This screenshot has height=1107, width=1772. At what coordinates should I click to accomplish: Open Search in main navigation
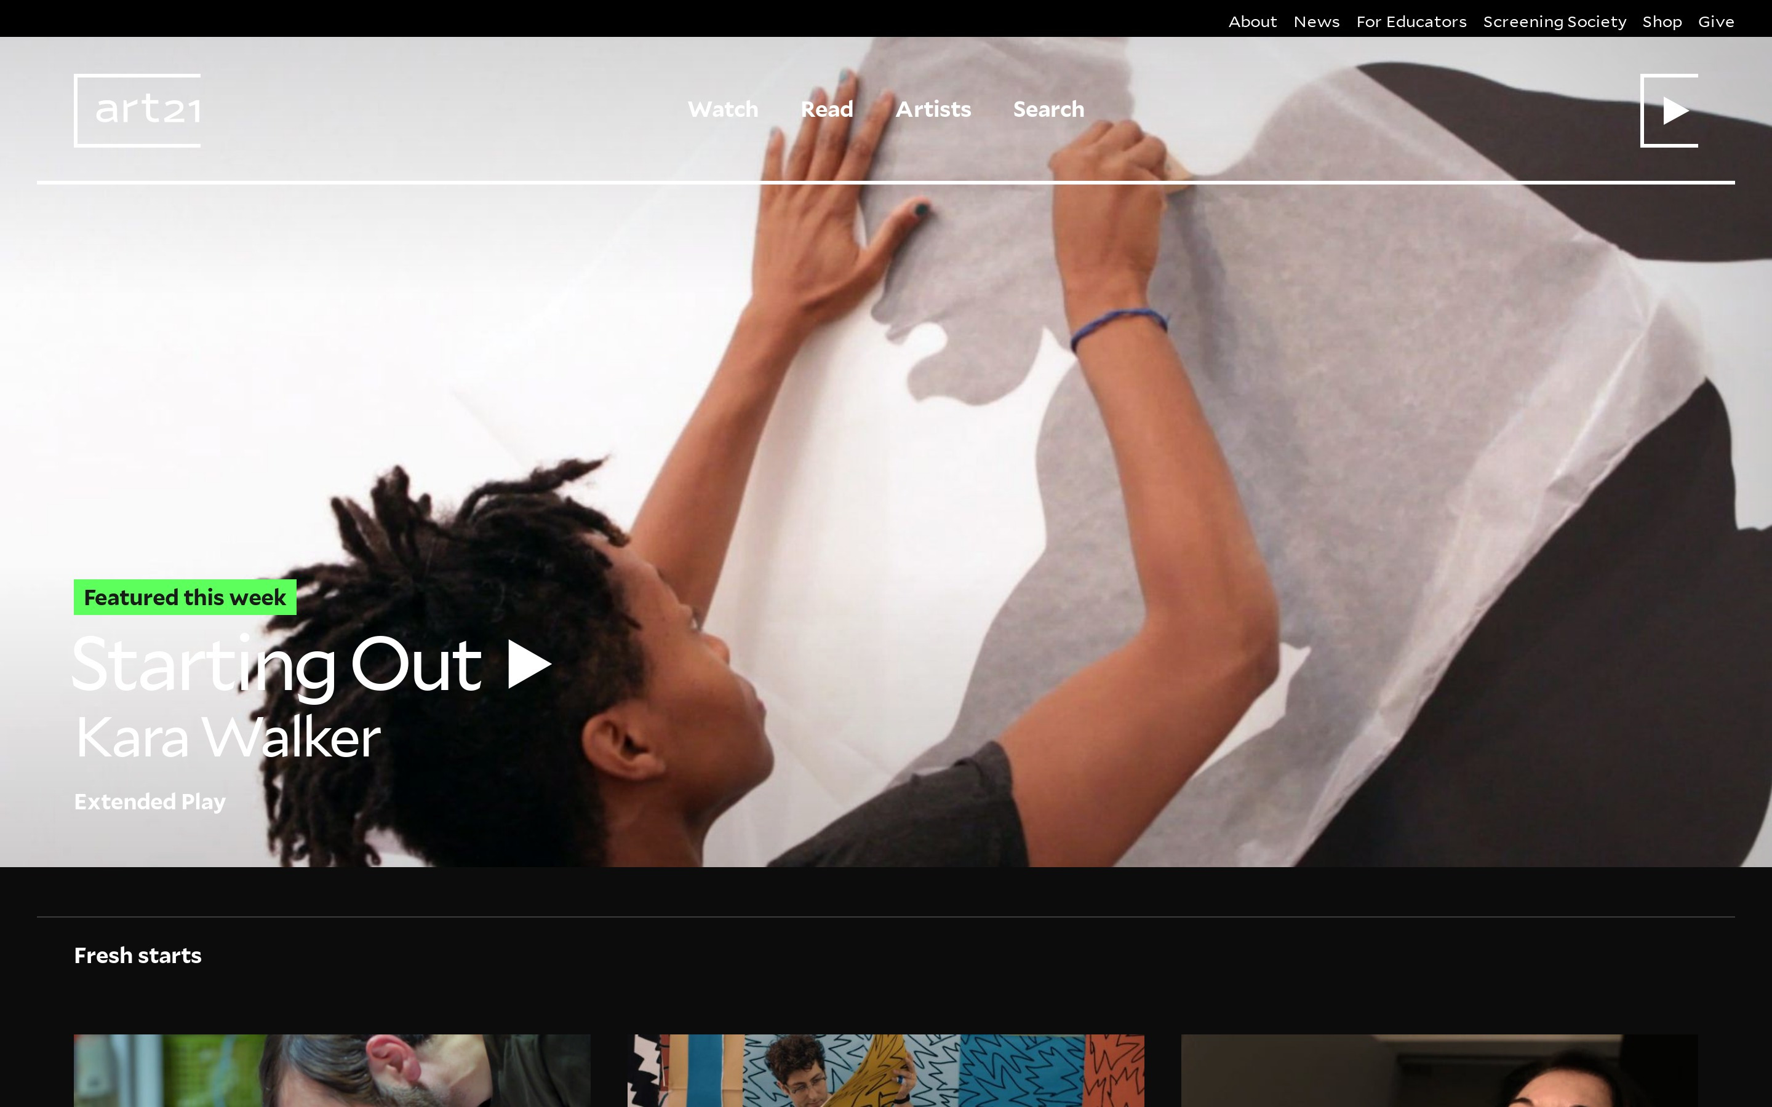(1048, 110)
